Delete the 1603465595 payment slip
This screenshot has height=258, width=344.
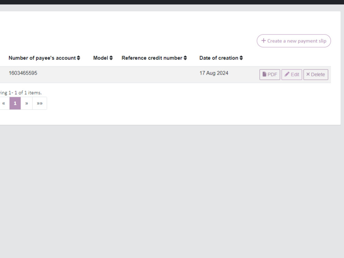pyautogui.click(x=315, y=74)
